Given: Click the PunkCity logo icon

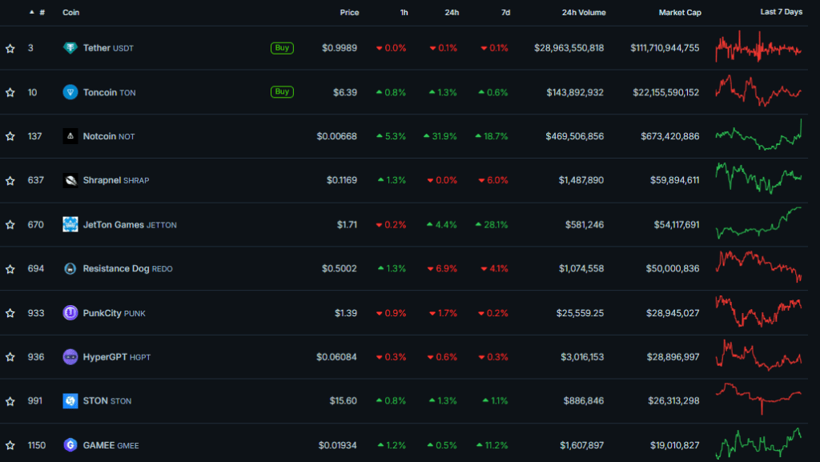Looking at the screenshot, I should tap(70, 312).
